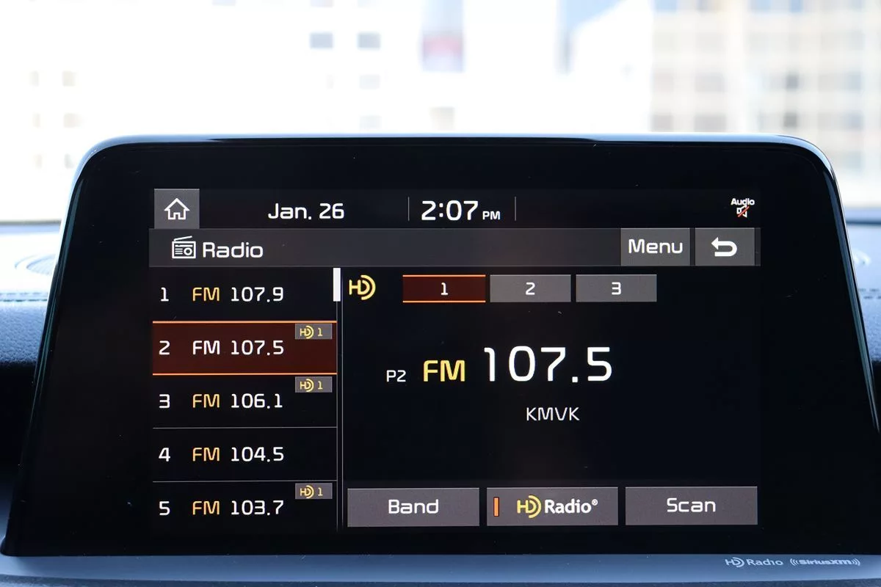Switch to HD channel 3
Screen dimensions: 881x587
coord(616,289)
